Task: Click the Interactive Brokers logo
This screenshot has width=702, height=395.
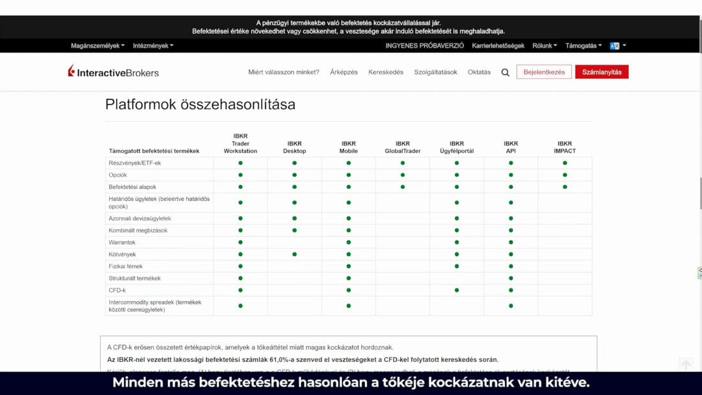Action: point(113,72)
